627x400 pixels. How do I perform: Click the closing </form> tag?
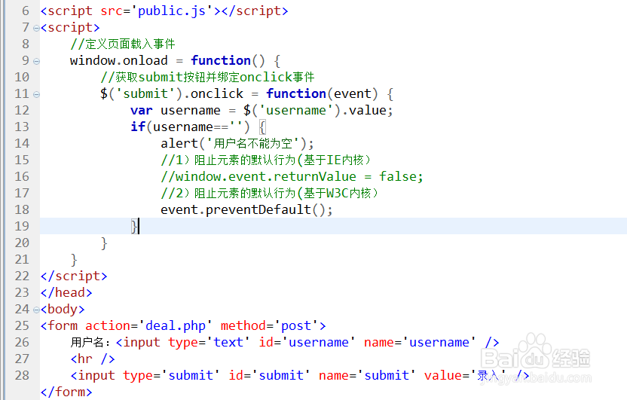(x=66, y=392)
